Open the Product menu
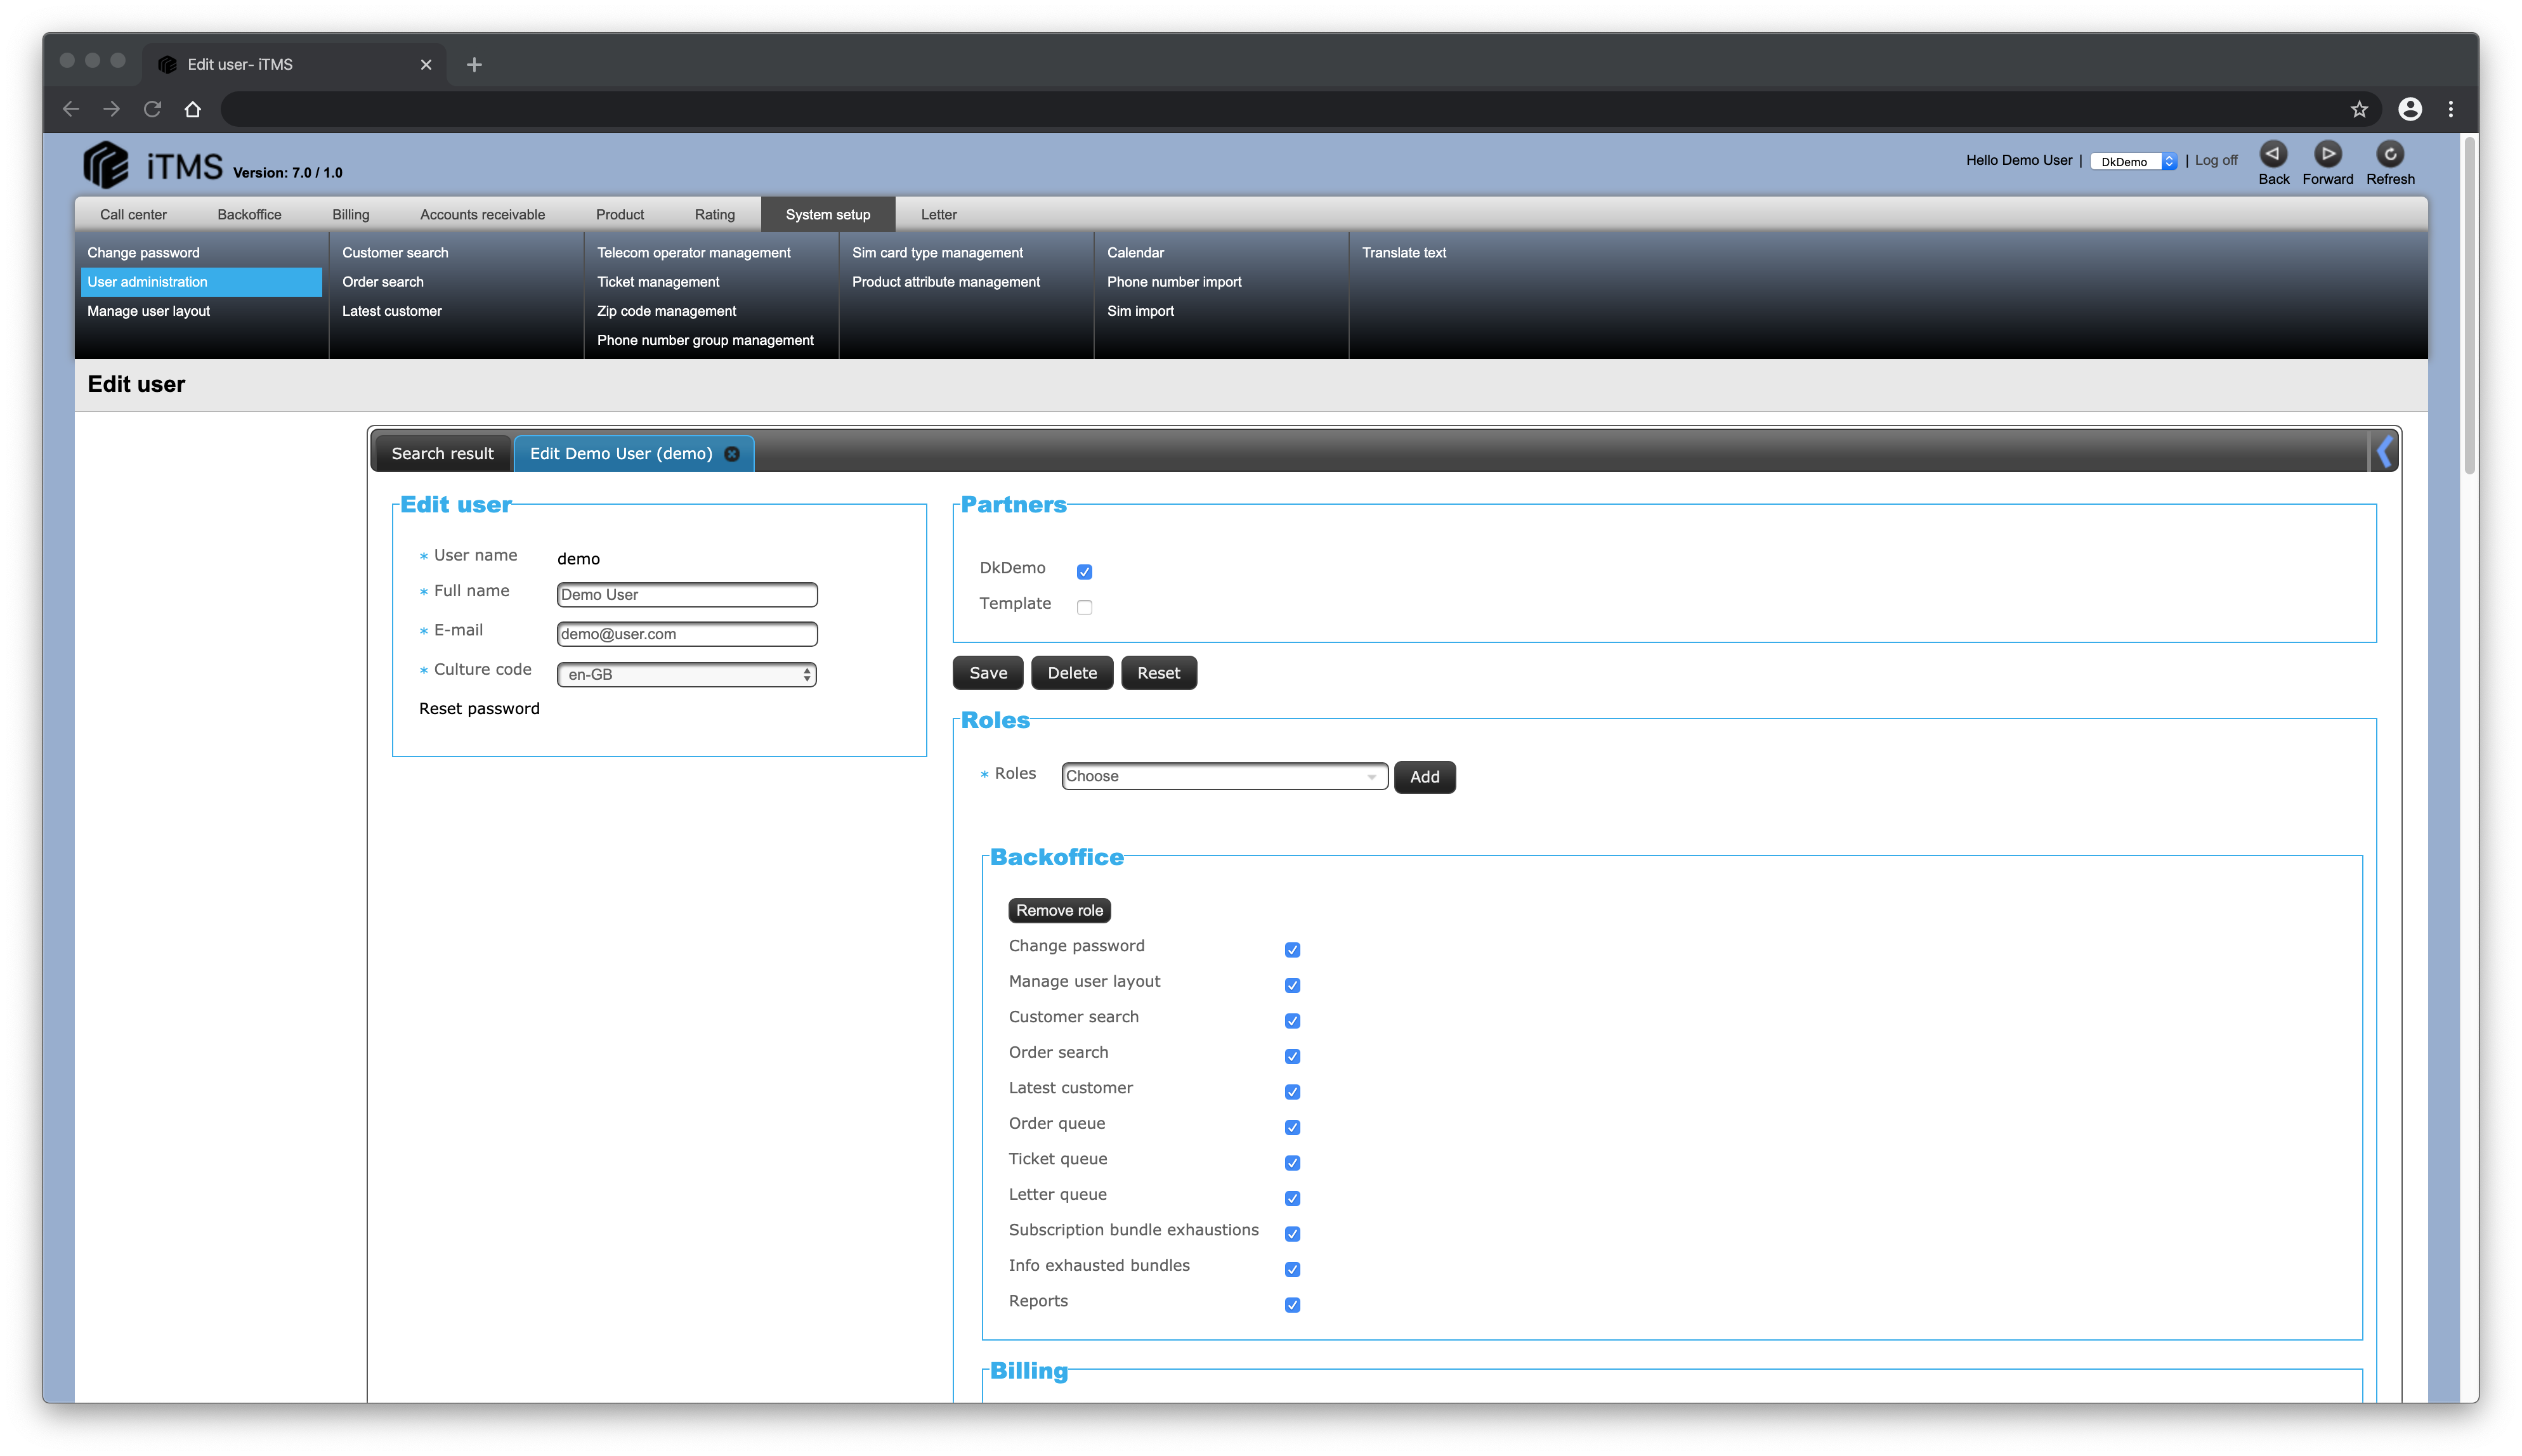The height and width of the screenshot is (1456, 2522). pyautogui.click(x=619, y=215)
